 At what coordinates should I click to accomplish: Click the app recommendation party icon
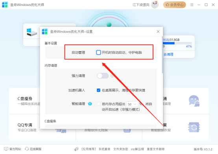tap(76, 149)
